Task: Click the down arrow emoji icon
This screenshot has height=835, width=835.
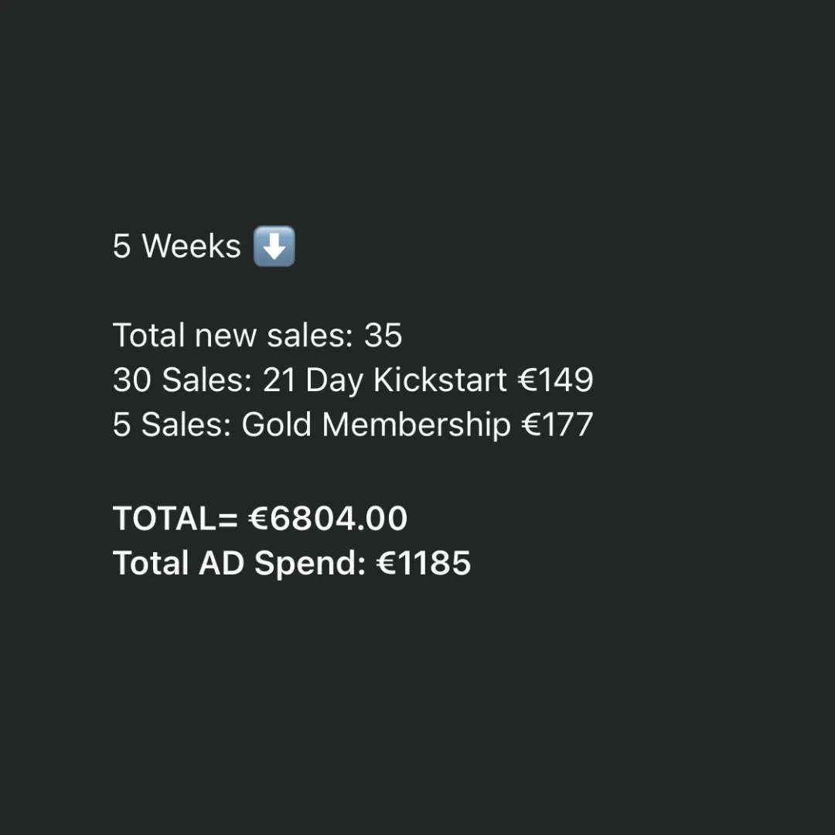Action: 274,247
